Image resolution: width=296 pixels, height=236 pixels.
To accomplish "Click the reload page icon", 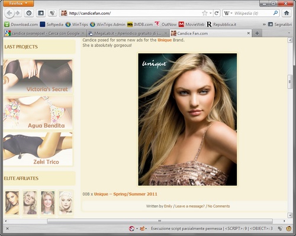I will (x=217, y=13).
